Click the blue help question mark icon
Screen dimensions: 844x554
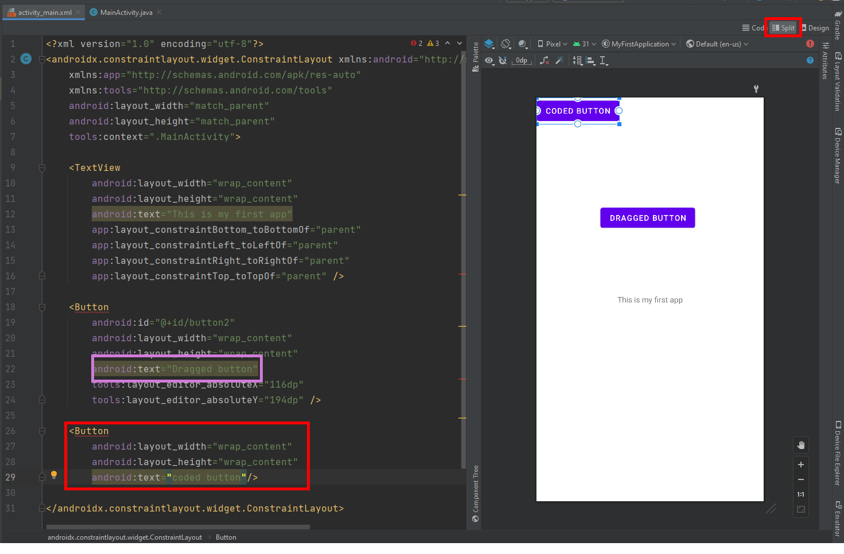pos(810,60)
